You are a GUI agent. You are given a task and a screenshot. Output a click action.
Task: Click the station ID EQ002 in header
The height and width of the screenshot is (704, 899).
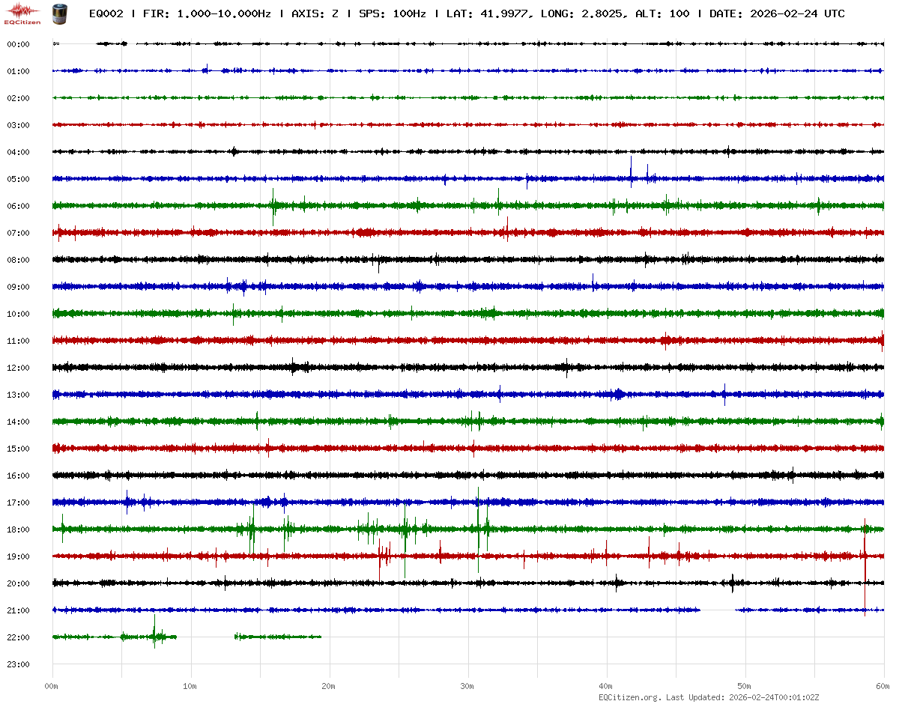click(106, 14)
